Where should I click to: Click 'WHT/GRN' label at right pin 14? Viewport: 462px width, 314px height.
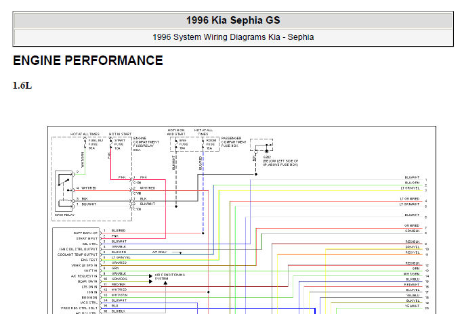(412, 274)
